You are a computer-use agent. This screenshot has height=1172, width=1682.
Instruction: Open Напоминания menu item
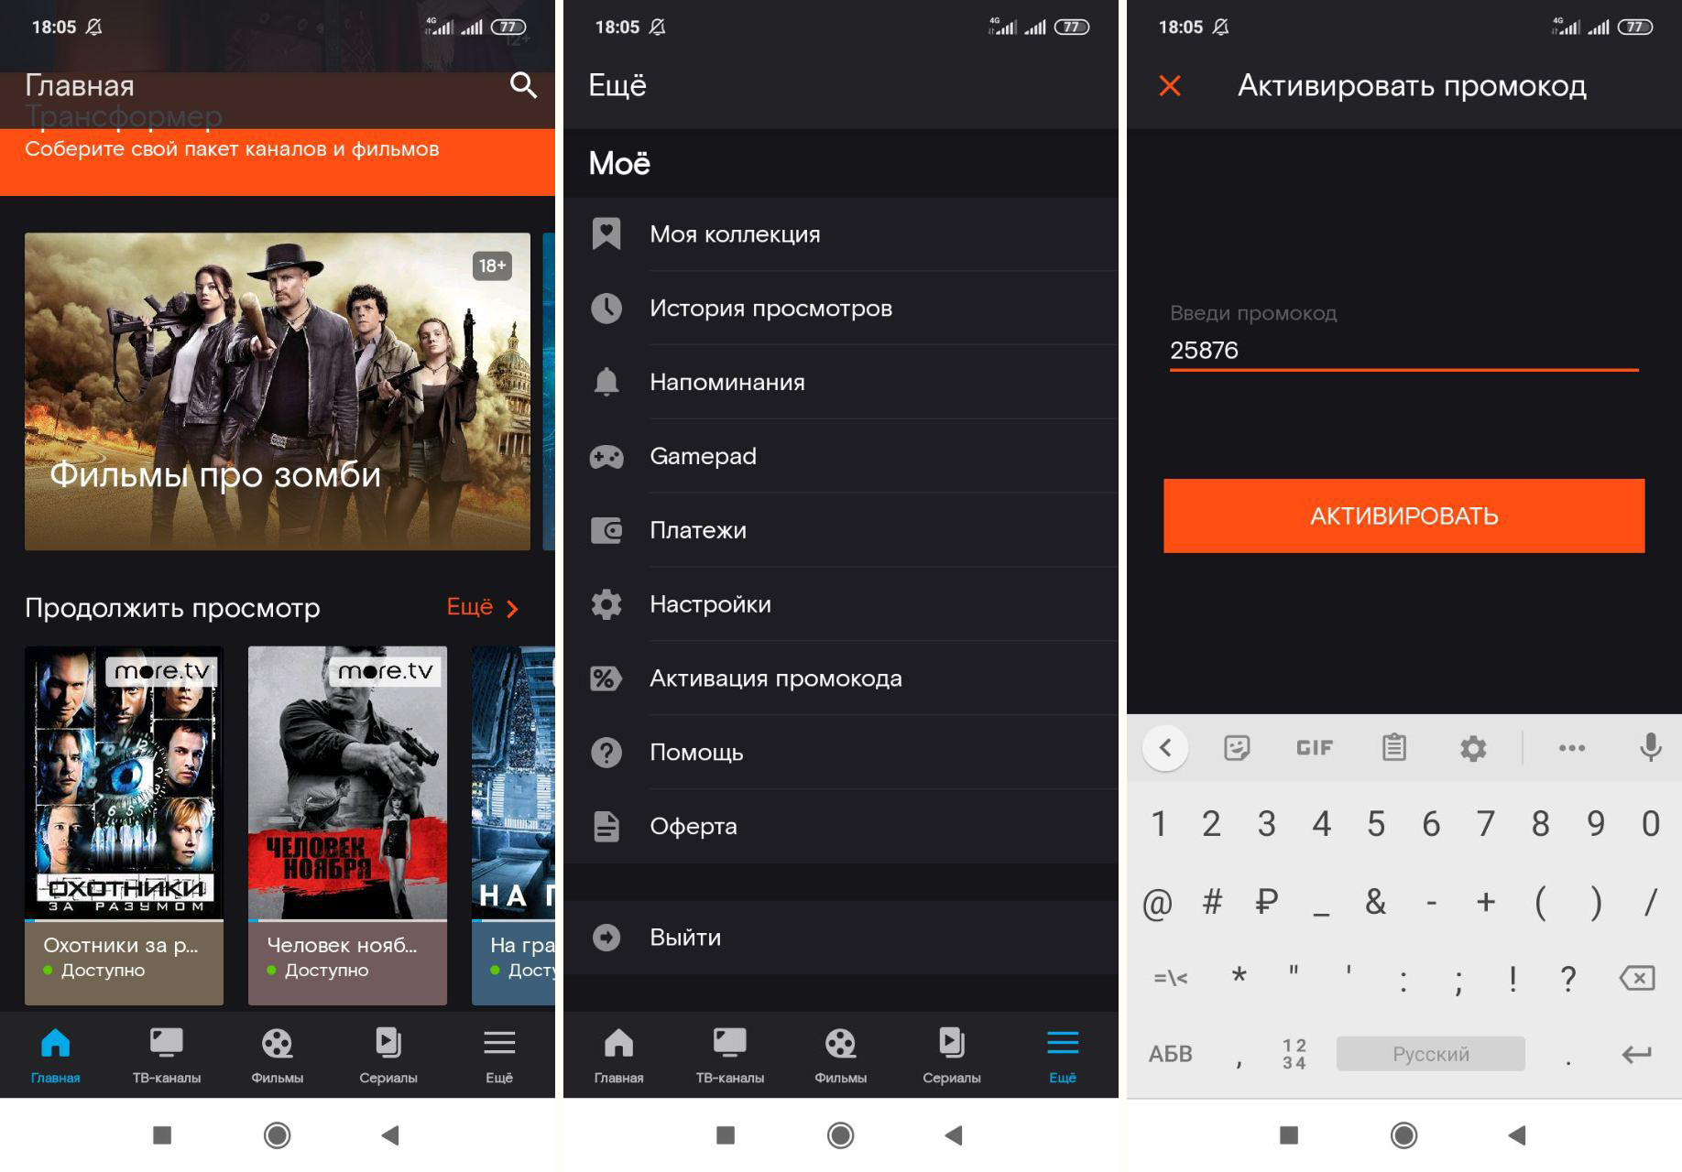click(841, 382)
